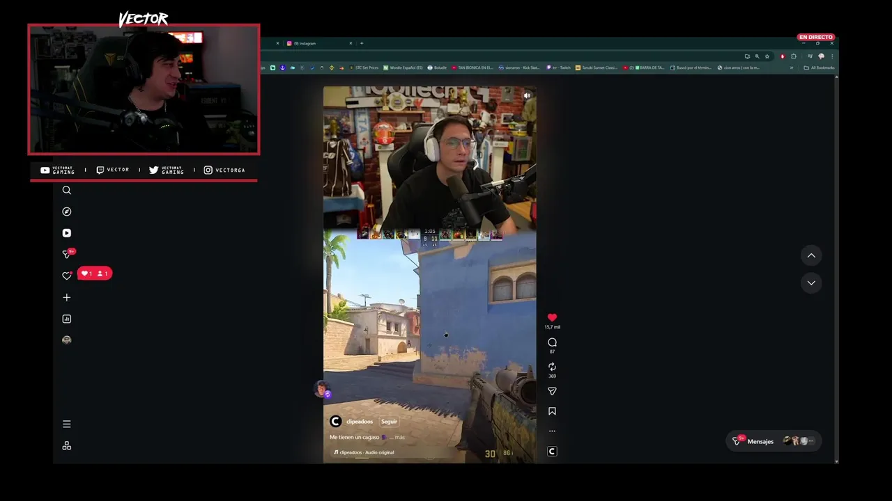Go to next reel with down arrow
892x501 pixels.
click(811, 283)
